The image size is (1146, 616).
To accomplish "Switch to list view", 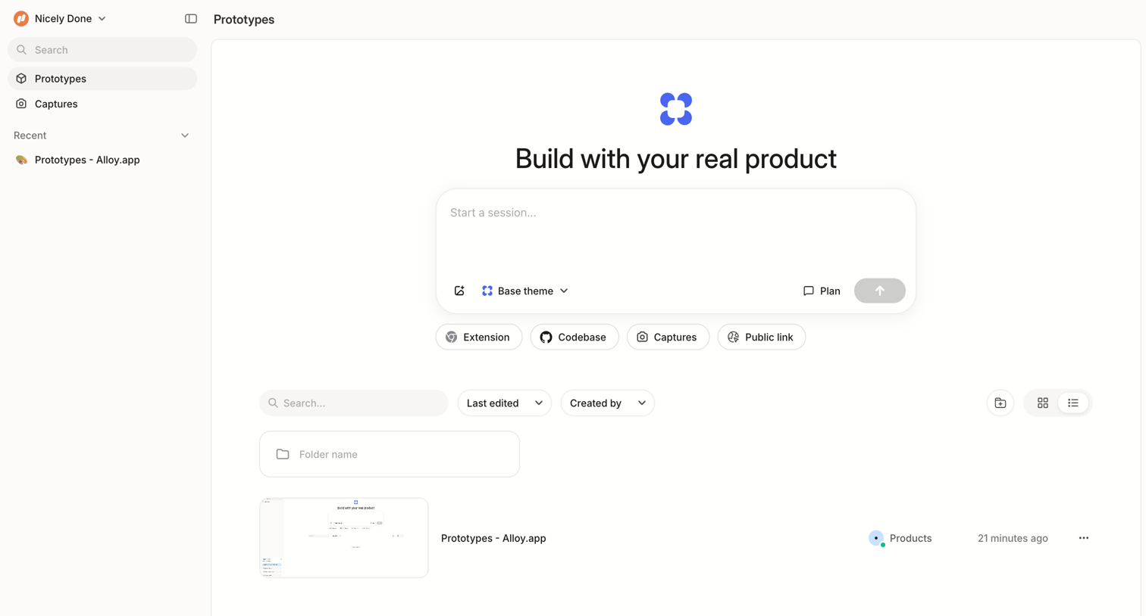I will 1073,403.
